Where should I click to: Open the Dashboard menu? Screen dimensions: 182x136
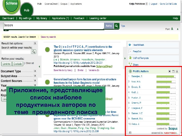8,18
